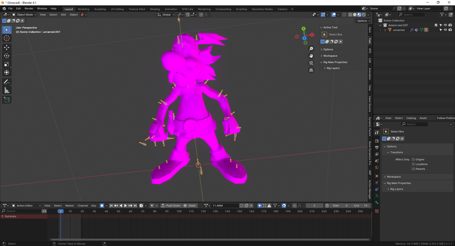Open Scene properties tab icon
Image resolution: width=455 pixels, height=246 pixels.
point(377,161)
